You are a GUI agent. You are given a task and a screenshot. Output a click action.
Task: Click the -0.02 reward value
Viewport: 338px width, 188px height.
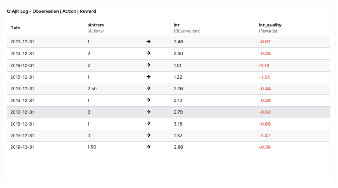[265, 42]
